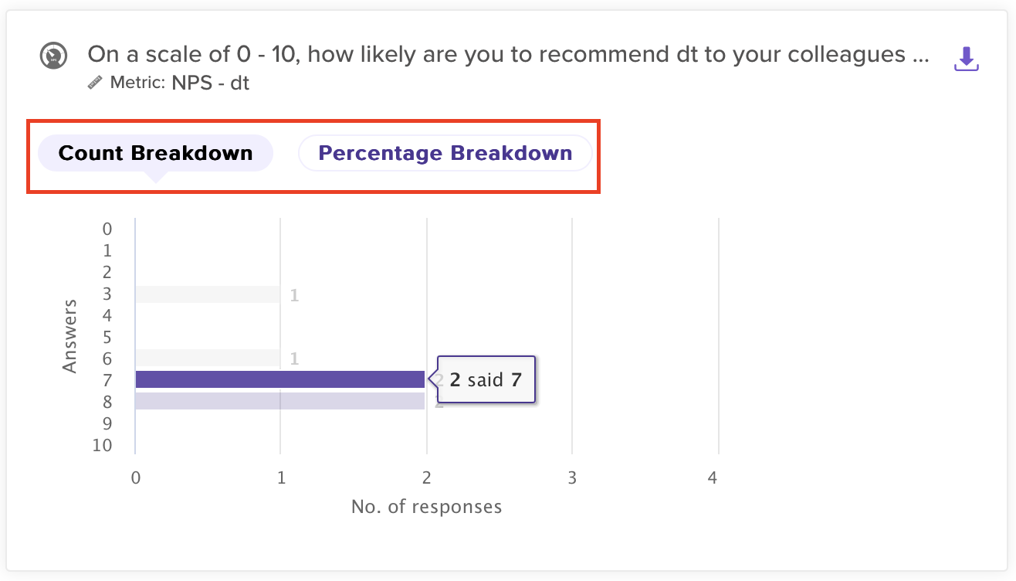Image resolution: width=1016 pixels, height=581 pixels.
Task: Click the ruler icon next to Metric
Action: [x=95, y=82]
